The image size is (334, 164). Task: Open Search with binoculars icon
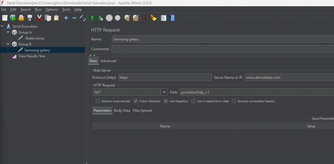click(x=145, y=18)
